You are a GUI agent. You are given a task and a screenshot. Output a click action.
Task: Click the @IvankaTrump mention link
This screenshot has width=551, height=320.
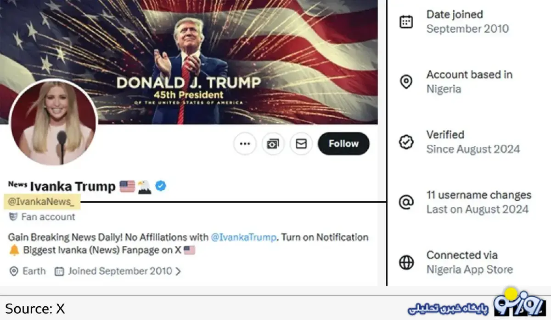point(244,237)
